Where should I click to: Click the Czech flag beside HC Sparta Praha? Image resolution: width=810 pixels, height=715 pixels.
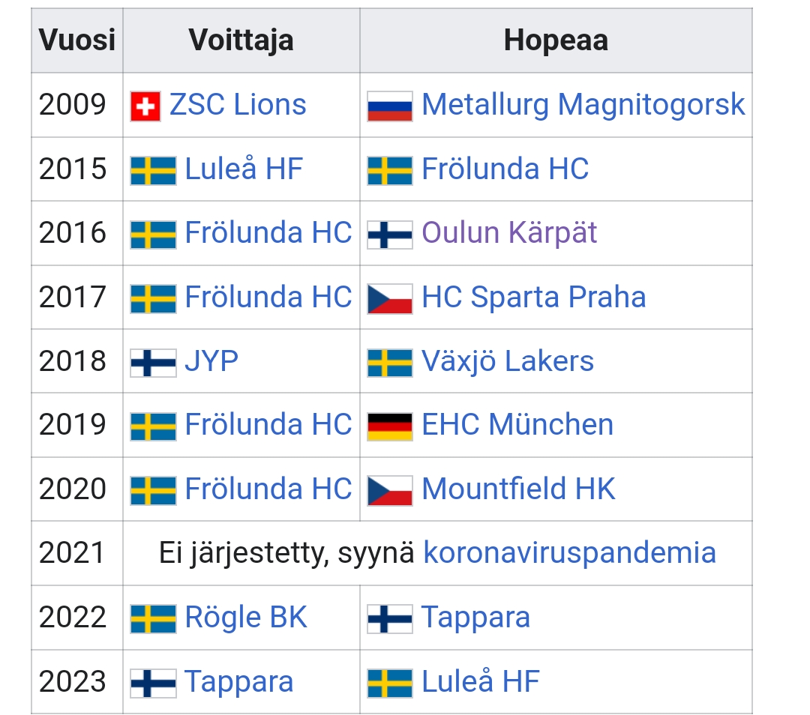(x=389, y=298)
